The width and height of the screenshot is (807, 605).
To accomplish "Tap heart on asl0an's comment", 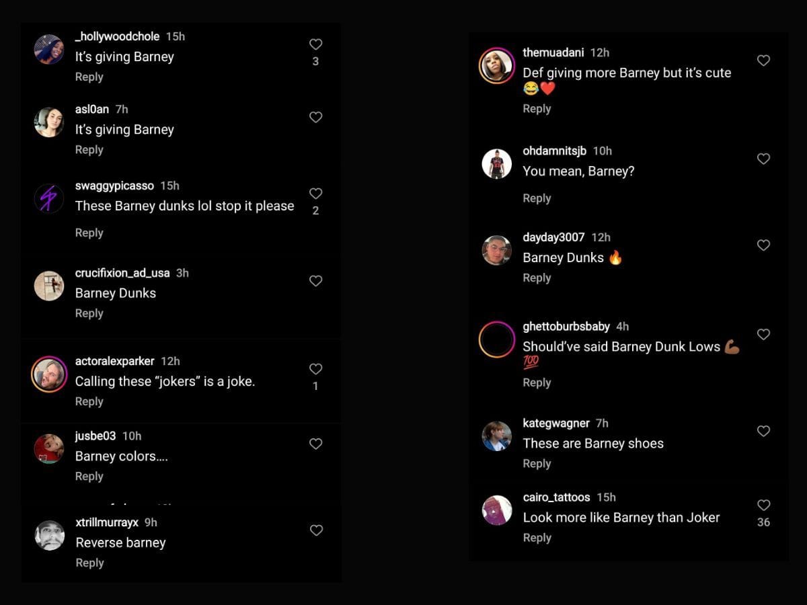I will coord(315,117).
